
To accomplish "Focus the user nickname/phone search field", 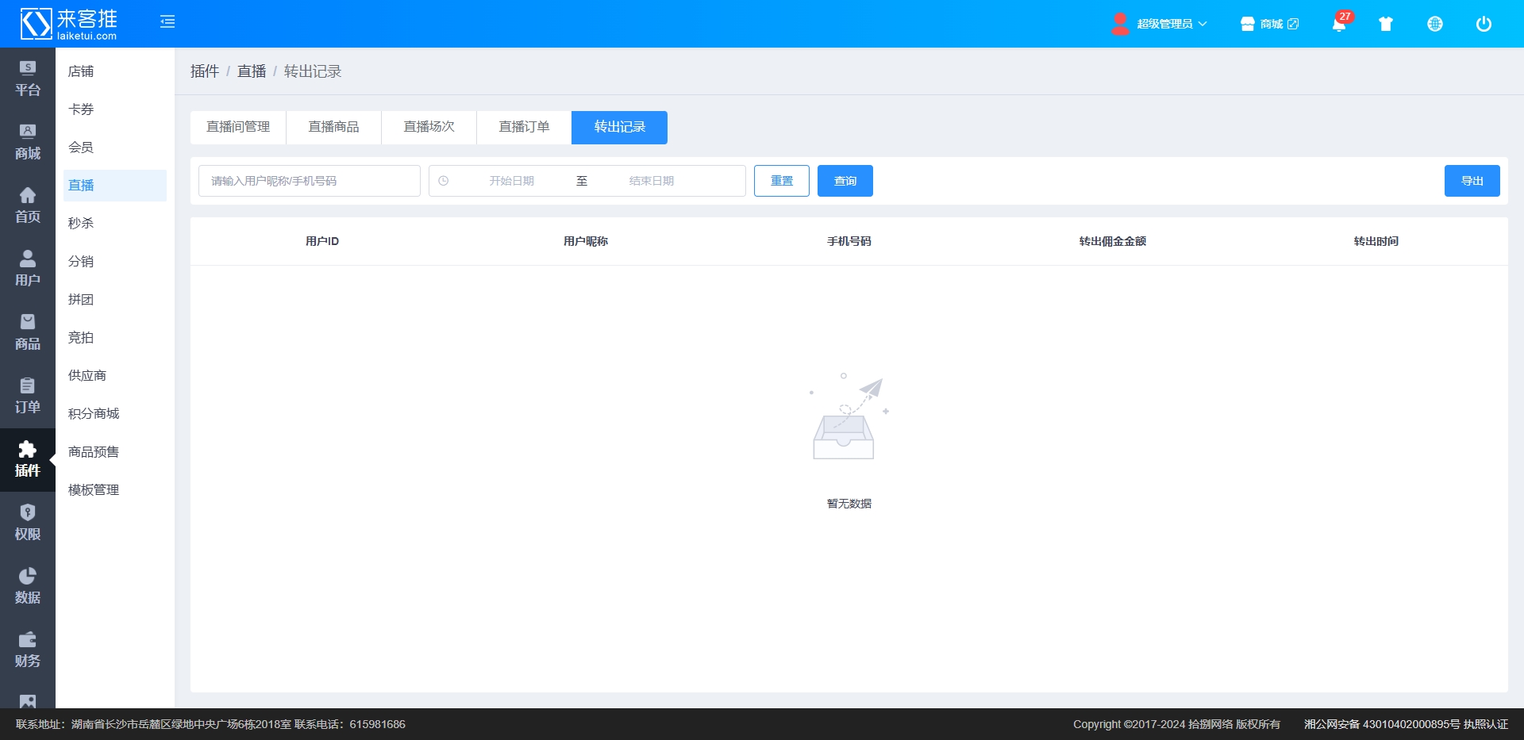I will tap(309, 181).
